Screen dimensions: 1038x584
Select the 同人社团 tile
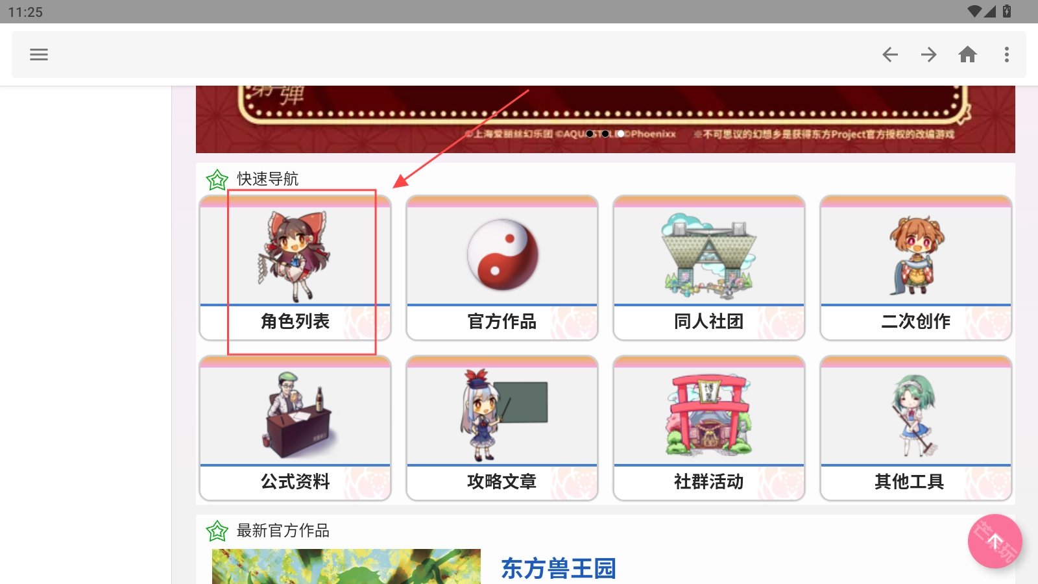tap(709, 267)
